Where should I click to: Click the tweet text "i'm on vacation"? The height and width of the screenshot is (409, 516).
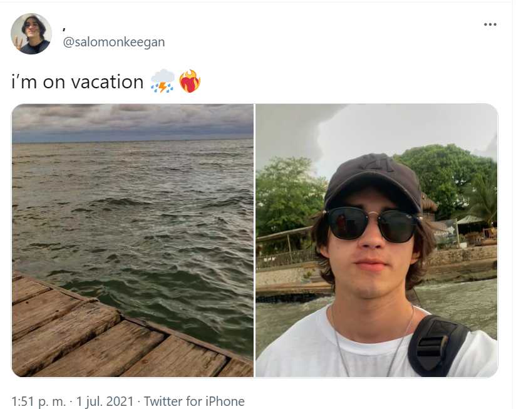tap(78, 82)
